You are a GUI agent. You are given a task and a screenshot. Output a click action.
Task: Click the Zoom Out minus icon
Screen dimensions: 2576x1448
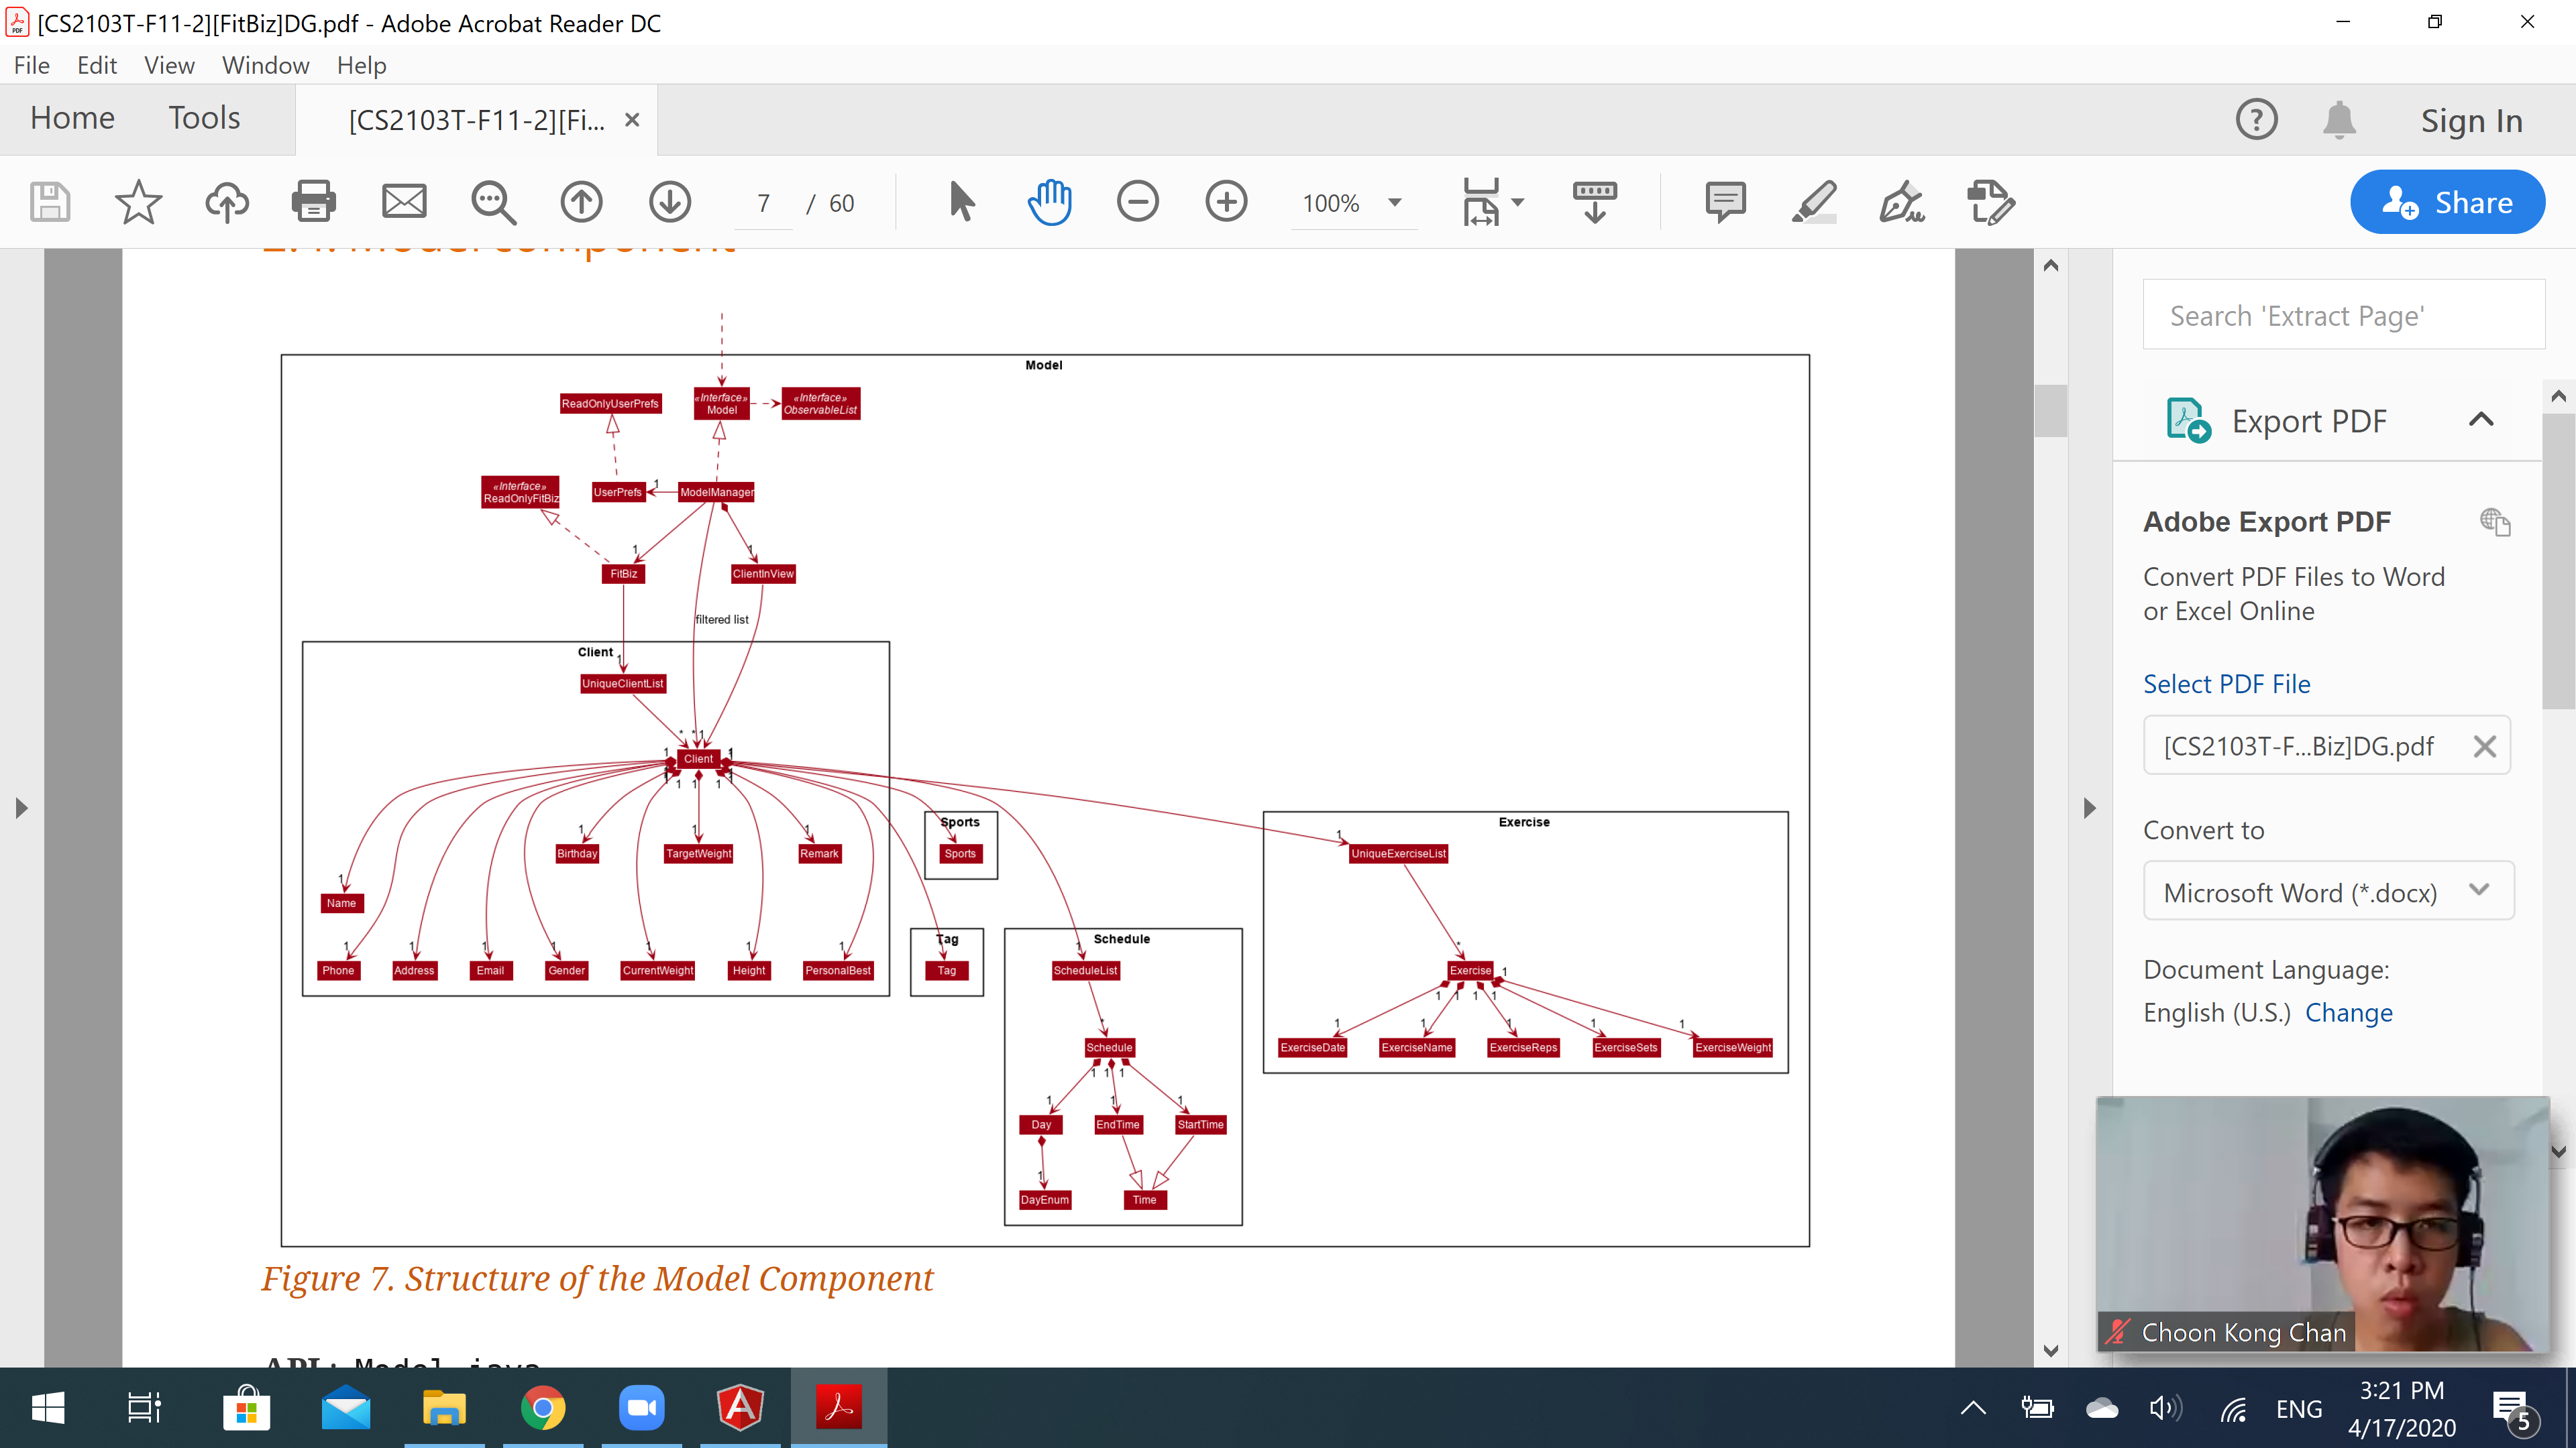coord(1137,202)
